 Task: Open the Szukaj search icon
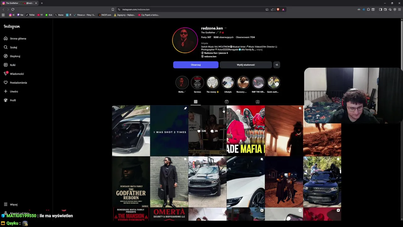6,47
